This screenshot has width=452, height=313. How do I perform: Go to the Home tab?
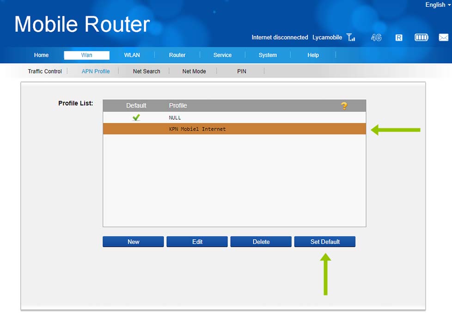click(41, 55)
